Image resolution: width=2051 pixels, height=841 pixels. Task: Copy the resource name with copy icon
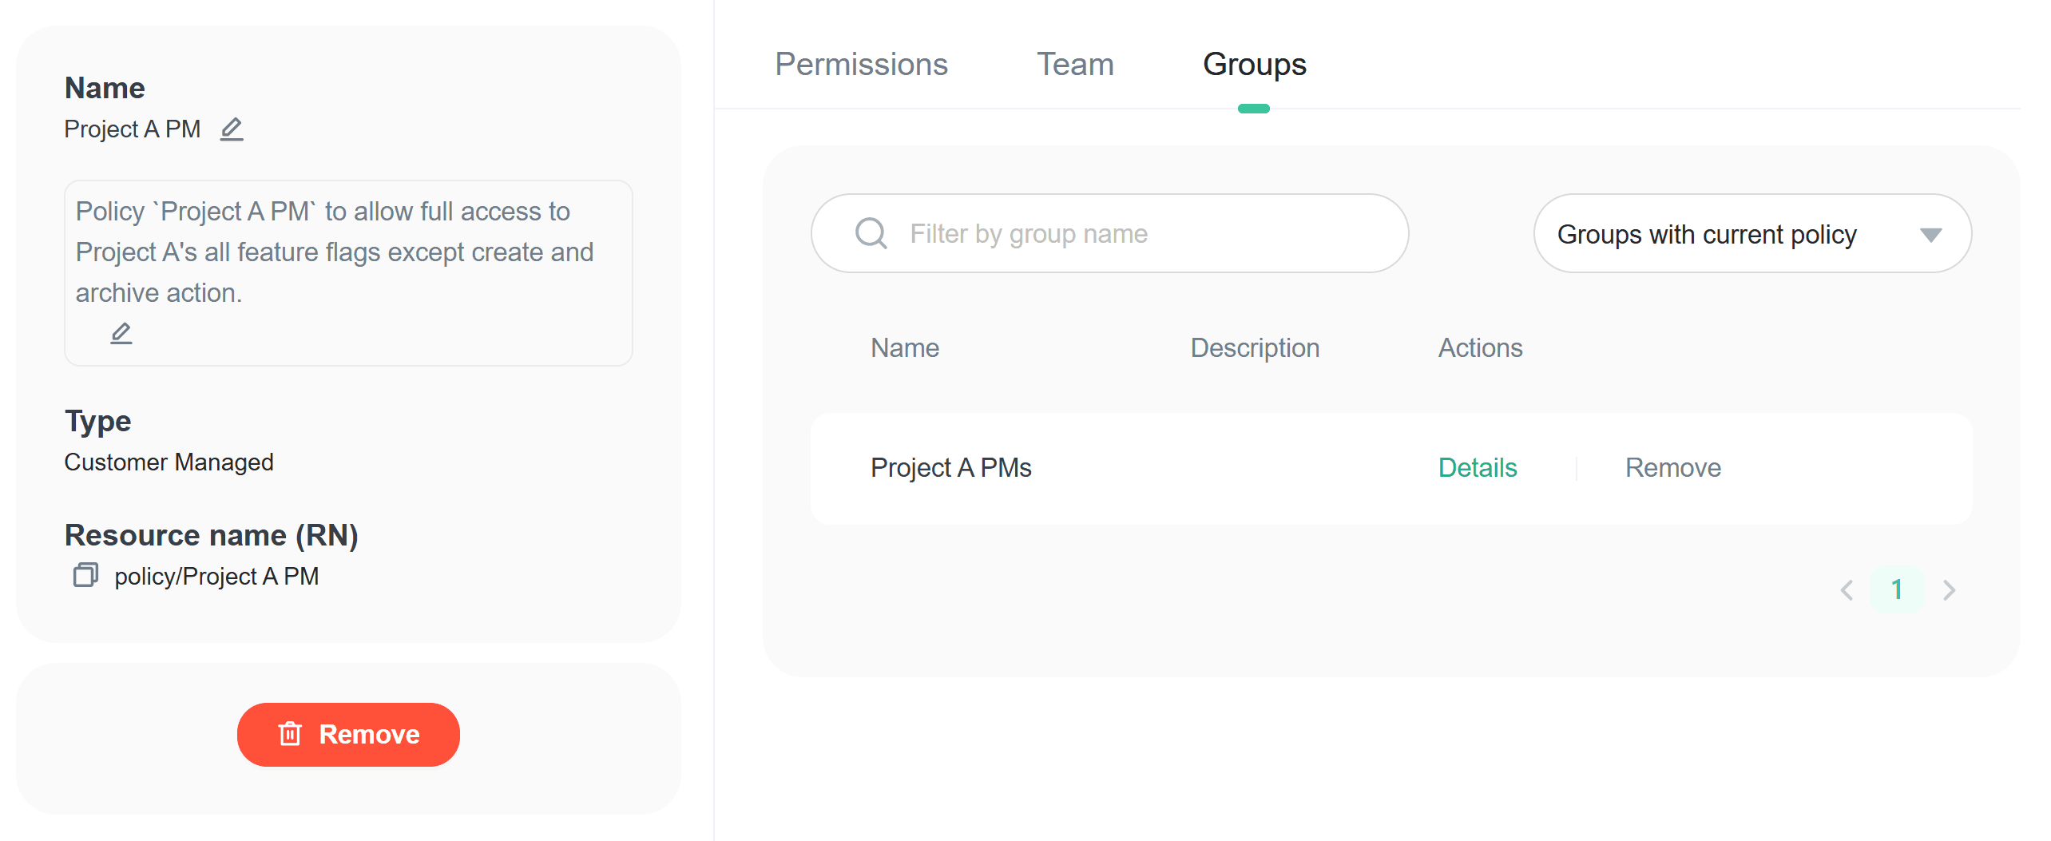coord(85,575)
